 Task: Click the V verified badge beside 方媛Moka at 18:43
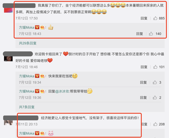37,27
